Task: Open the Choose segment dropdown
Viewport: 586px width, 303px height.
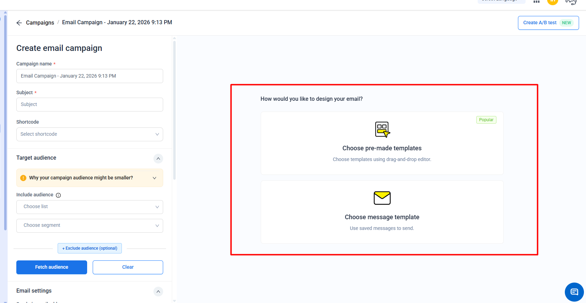Action: tap(90, 225)
